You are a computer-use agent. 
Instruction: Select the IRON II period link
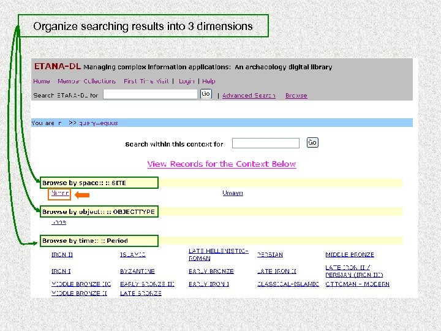tap(62, 254)
